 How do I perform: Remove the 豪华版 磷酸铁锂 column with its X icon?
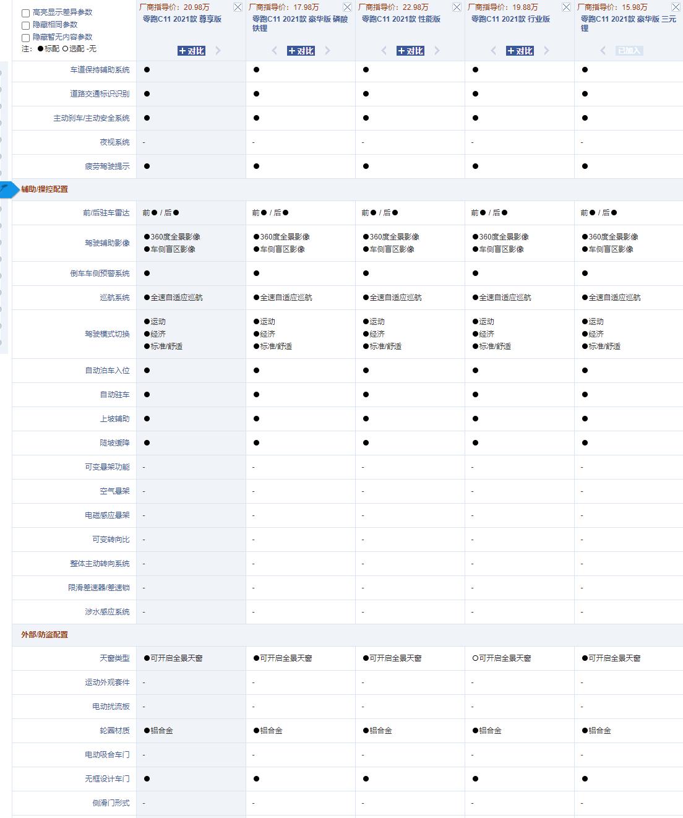point(347,7)
